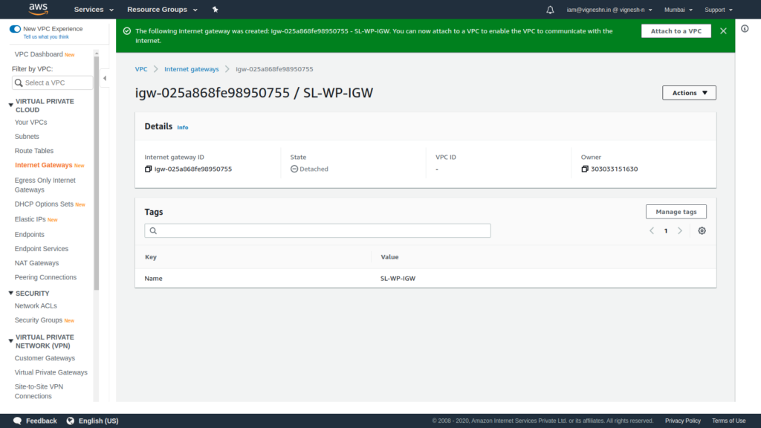Open the Actions dropdown button
The width and height of the screenshot is (761, 428).
pyautogui.click(x=689, y=93)
